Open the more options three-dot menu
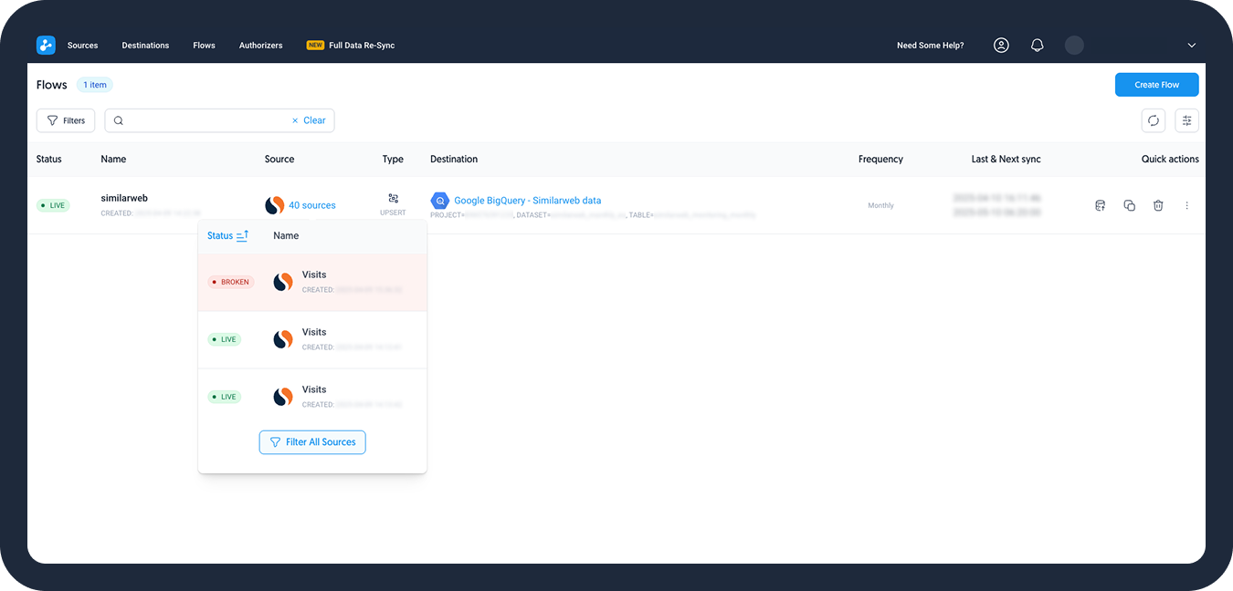 click(x=1186, y=205)
